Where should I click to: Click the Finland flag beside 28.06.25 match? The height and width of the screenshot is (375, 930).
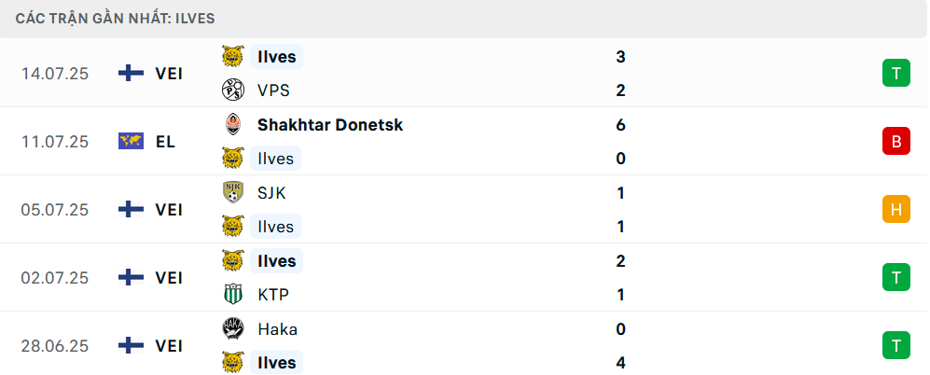[x=132, y=345]
